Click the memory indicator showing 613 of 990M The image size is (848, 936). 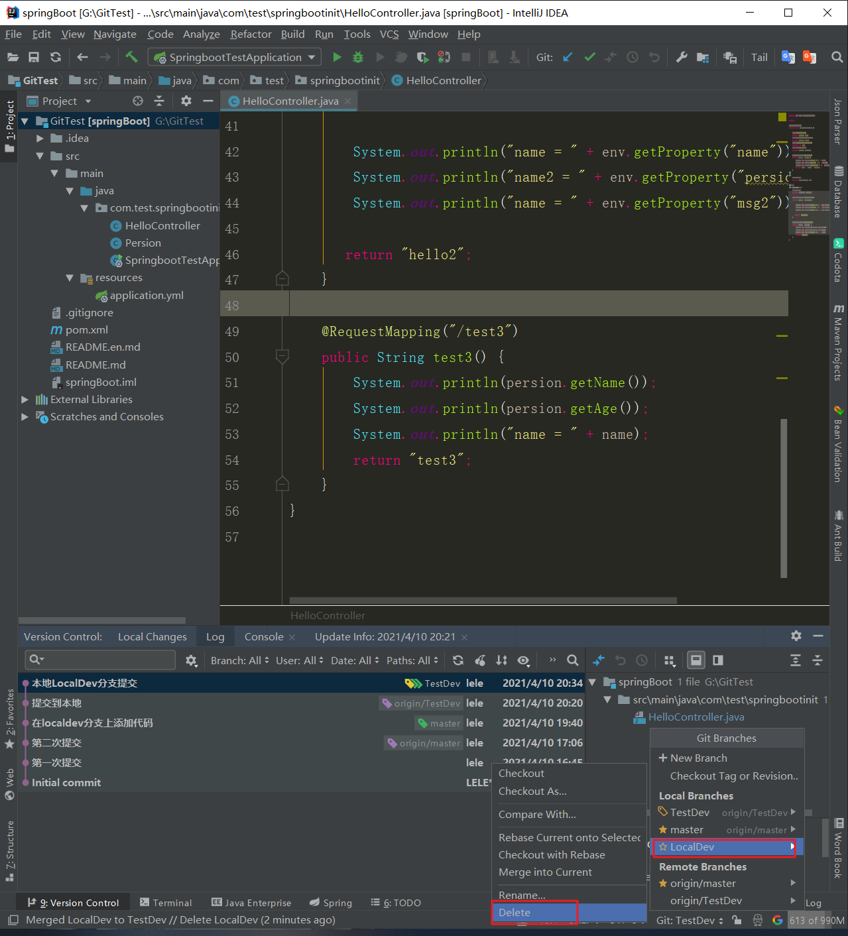pyautogui.click(x=816, y=920)
